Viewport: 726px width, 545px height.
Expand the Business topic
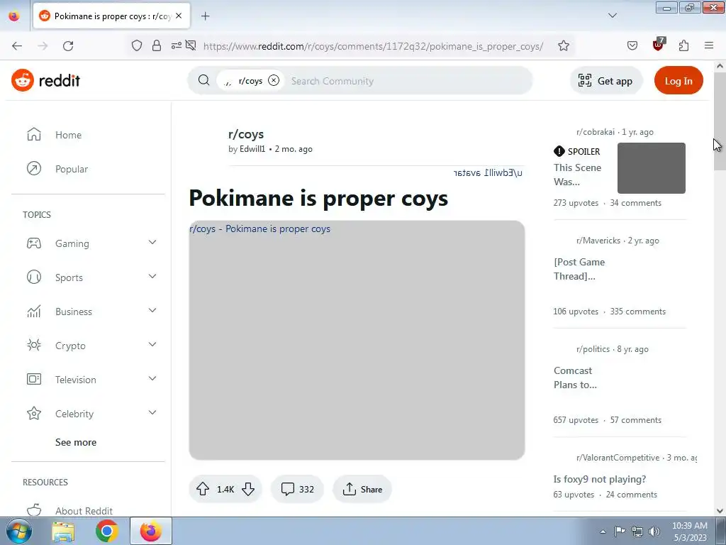152,311
